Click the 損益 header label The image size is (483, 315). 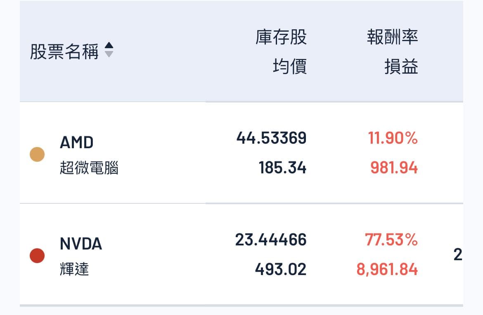click(x=401, y=67)
